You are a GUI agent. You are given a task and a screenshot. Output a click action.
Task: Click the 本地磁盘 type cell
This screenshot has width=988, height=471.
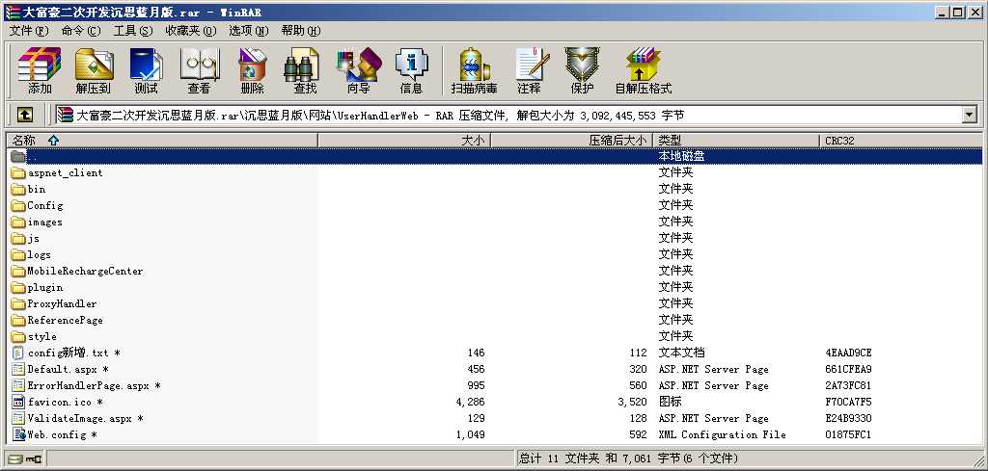coord(681,156)
